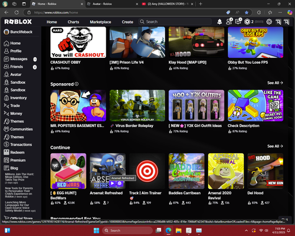Open the Charts menu item
The width and height of the screenshot is (295, 236).
pyautogui.click(x=73, y=22)
